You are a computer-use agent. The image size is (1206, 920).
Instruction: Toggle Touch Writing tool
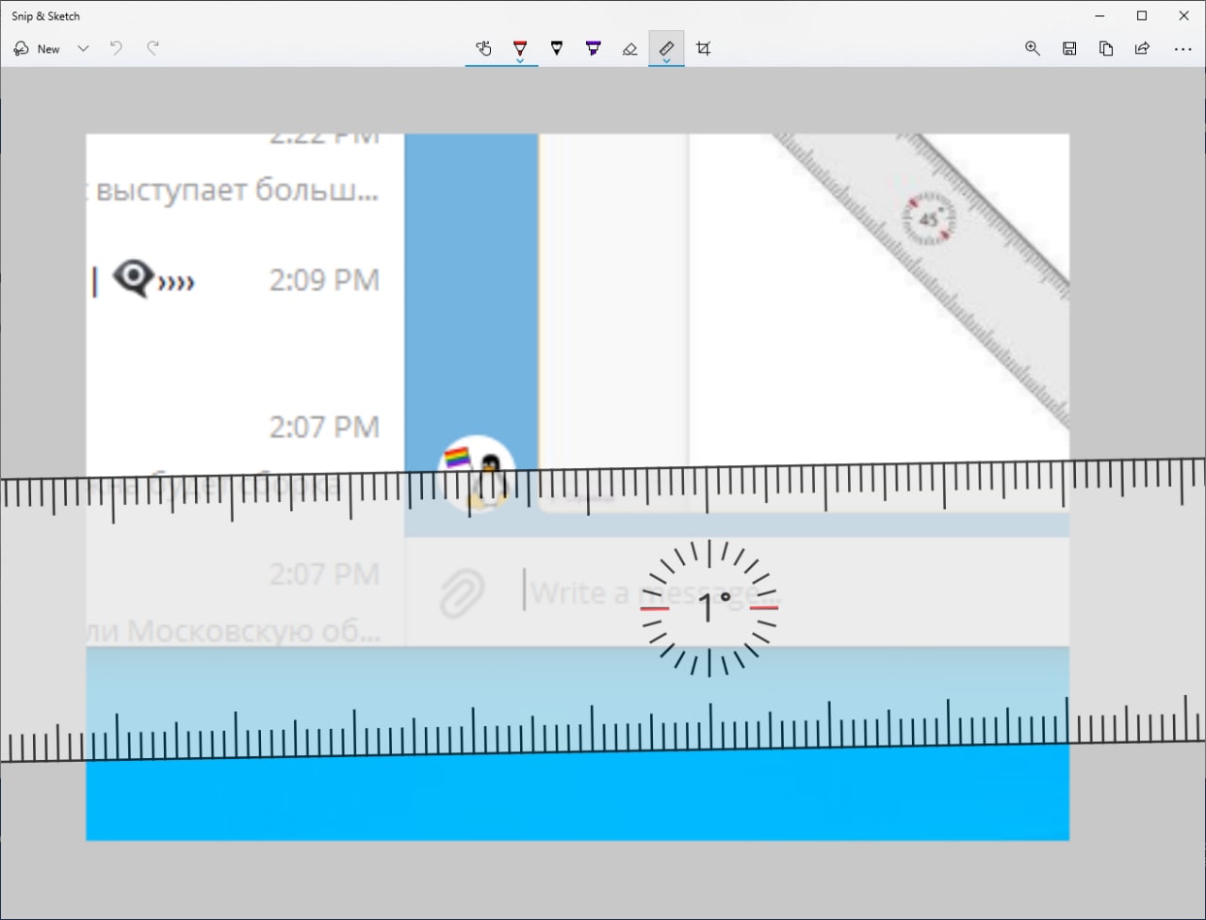click(483, 48)
